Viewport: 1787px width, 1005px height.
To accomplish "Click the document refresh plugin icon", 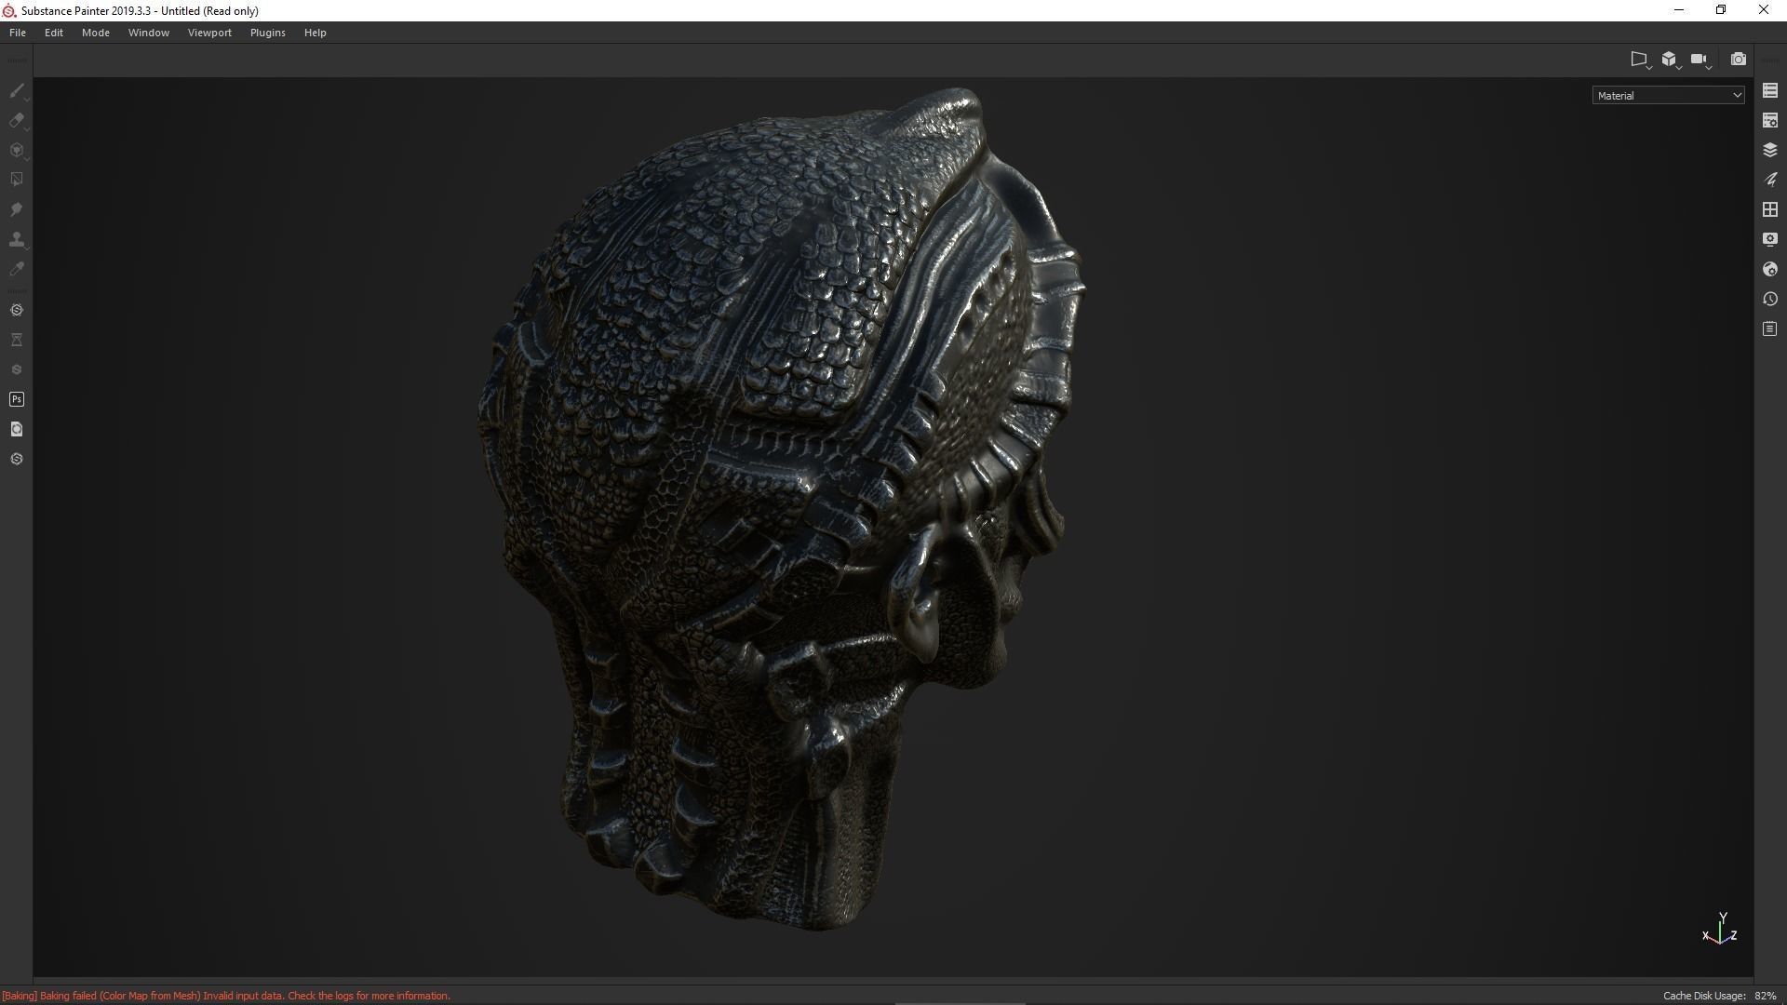I will [x=17, y=429].
